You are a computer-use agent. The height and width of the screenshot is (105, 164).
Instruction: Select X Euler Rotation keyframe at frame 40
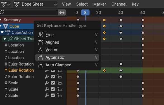(121, 64)
